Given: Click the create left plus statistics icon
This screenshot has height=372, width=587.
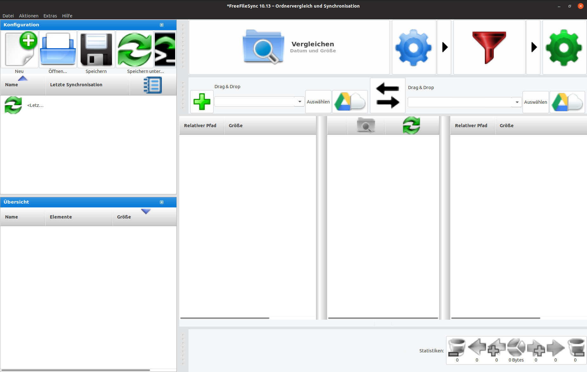Looking at the screenshot, I should (497, 348).
